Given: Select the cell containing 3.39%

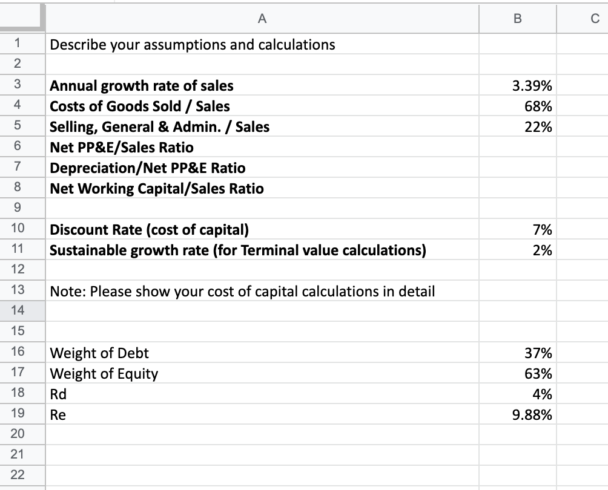Looking at the screenshot, I should pyautogui.click(x=517, y=85).
